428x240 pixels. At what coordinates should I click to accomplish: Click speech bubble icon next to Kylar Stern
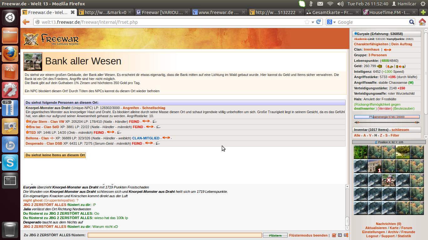click(x=154, y=122)
